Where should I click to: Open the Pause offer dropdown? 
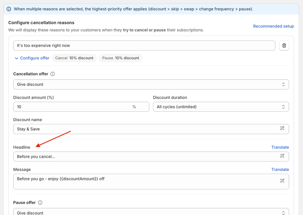pos(151,212)
